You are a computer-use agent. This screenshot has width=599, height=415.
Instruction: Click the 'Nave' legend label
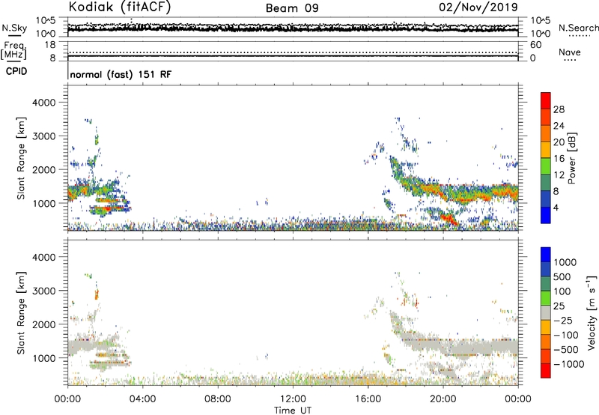570,52
